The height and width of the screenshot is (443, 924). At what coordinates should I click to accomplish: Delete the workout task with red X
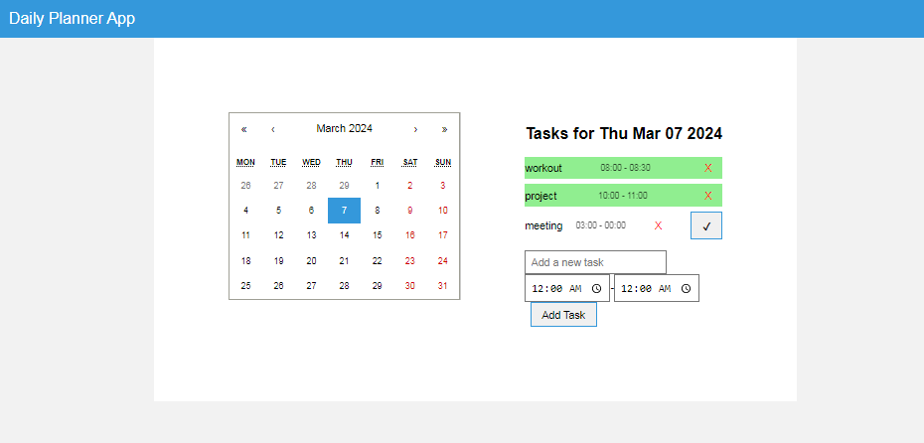(707, 168)
